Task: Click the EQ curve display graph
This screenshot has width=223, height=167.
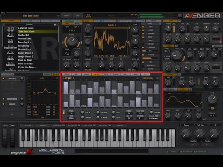Action: [x=42, y=93]
